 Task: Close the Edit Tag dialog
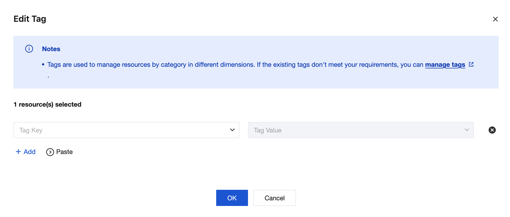coord(495,19)
